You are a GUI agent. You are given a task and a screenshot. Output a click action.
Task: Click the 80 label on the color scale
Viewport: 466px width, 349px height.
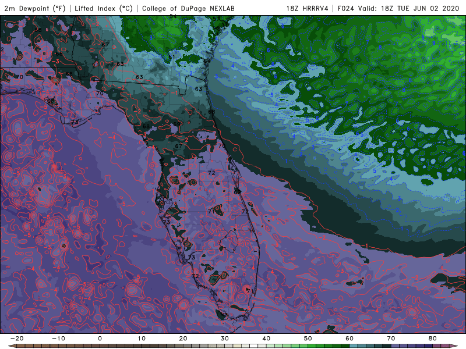point(433,339)
